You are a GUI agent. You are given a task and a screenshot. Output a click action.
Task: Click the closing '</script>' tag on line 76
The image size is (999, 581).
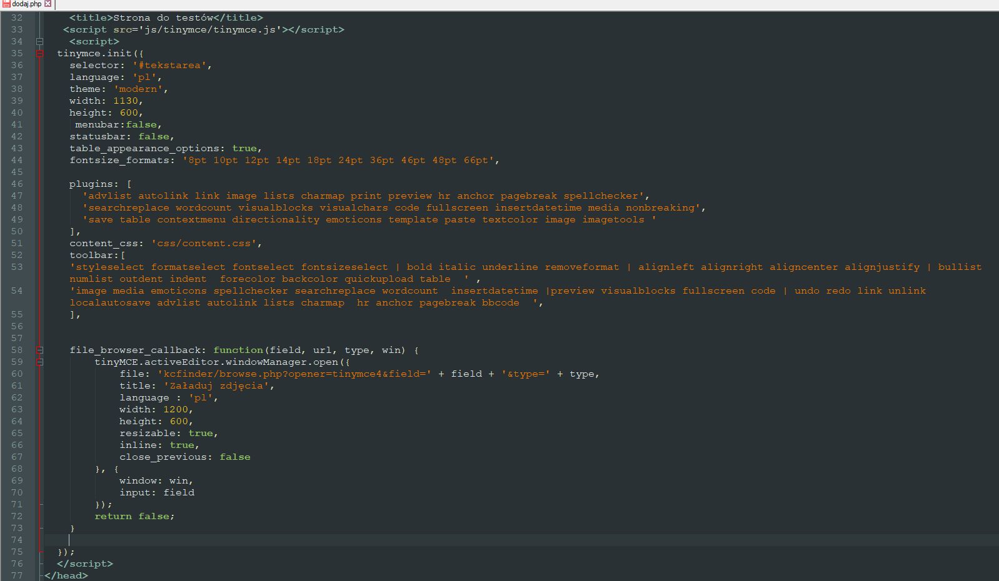pyautogui.click(x=85, y=564)
